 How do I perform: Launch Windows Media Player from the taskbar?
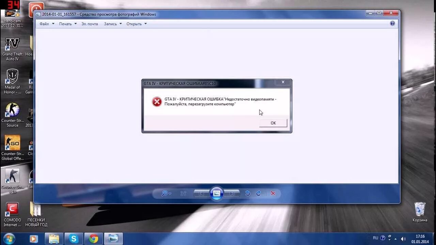click(33, 239)
